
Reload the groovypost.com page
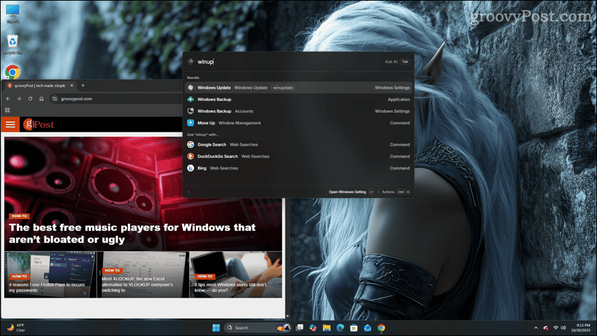(x=30, y=99)
